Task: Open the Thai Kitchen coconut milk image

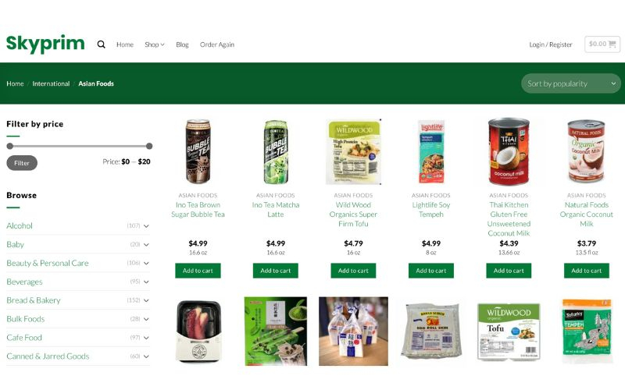Action: click(509, 151)
